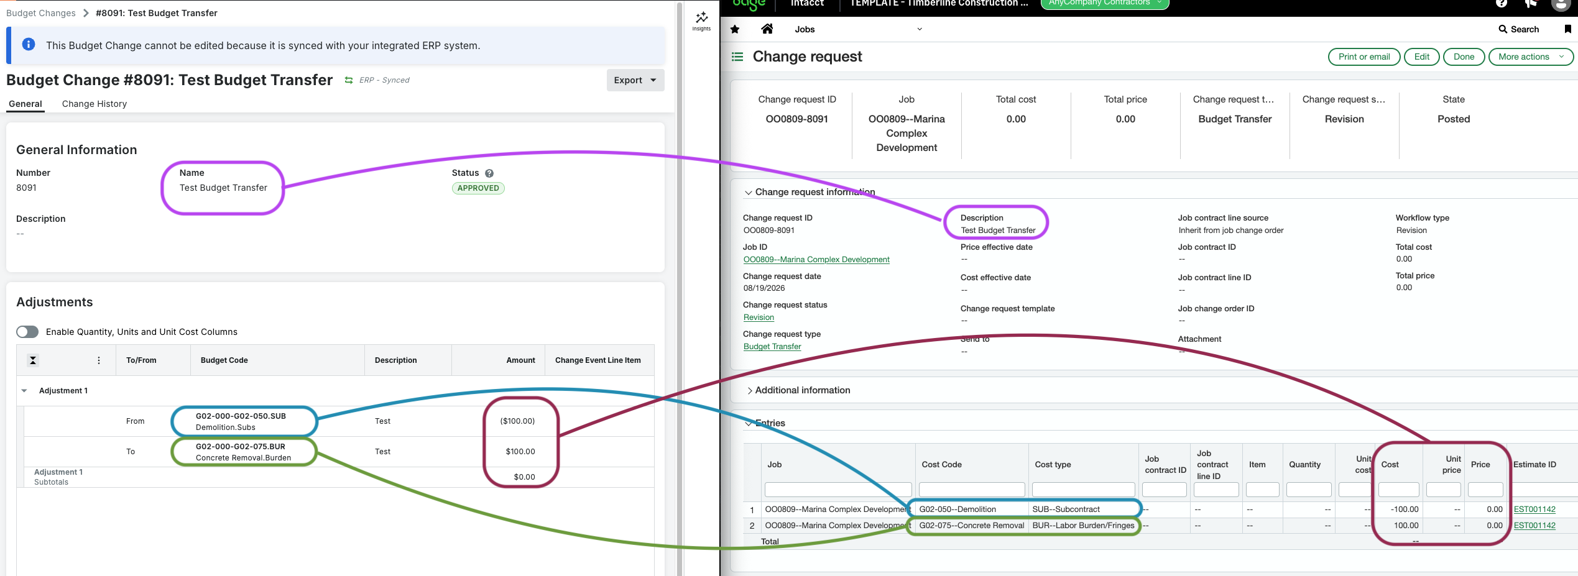Click the Done button
The image size is (1578, 576).
point(1464,57)
